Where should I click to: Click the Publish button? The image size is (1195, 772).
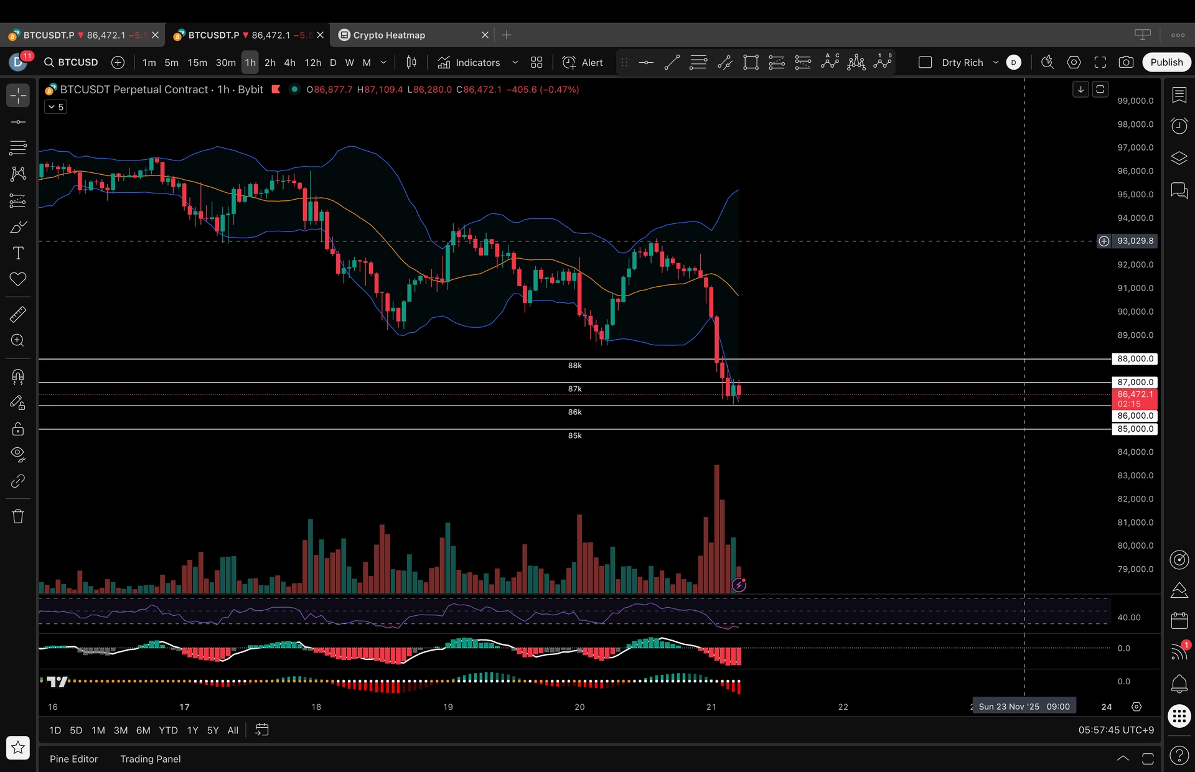coord(1166,62)
